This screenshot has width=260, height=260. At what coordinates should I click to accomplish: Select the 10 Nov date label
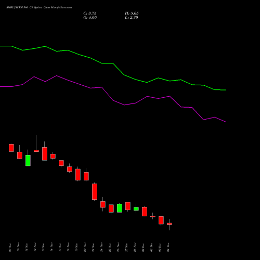coord(18,247)
